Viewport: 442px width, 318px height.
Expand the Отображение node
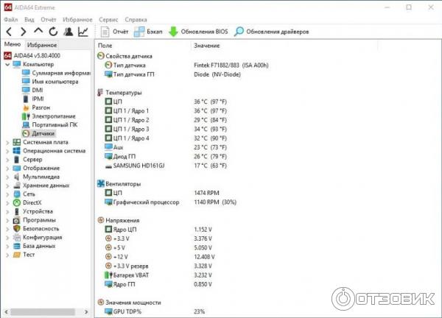7,169
